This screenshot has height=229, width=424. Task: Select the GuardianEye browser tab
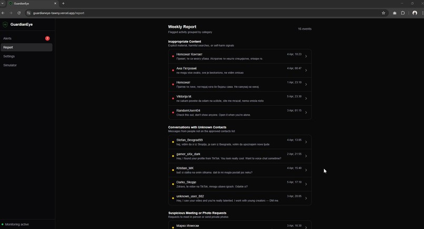pyautogui.click(x=33, y=4)
